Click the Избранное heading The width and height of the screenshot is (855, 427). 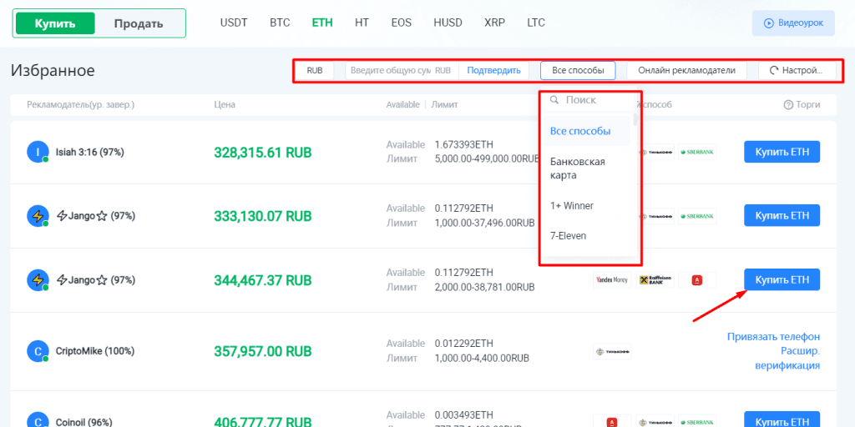click(x=53, y=70)
